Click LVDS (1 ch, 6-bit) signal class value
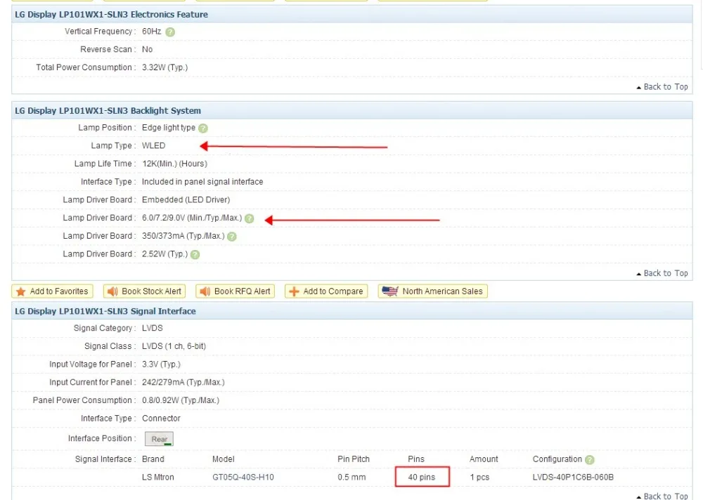703x500 pixels. [x=174, y=346]
